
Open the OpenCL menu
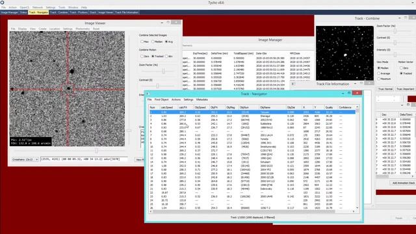click(25, 7)
